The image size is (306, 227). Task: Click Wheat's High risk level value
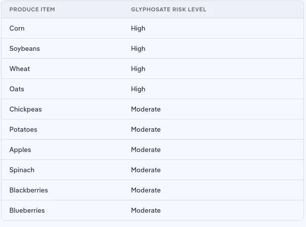tap(138, 69)
